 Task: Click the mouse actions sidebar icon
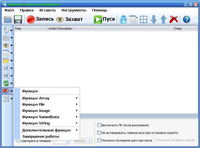click(6, 30)
